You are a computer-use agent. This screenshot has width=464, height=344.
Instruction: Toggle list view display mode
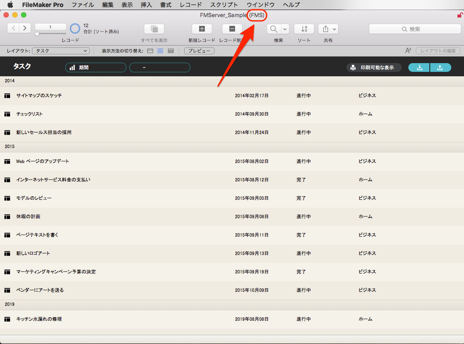[x=161, y=51]
